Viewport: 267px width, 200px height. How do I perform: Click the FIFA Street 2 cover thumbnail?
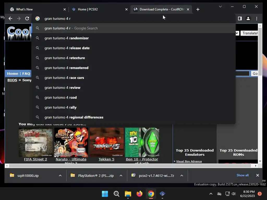[x=35, y=142]
